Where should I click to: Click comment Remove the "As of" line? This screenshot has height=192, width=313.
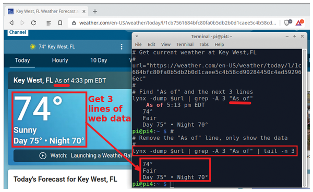click(x=210, y=138)
